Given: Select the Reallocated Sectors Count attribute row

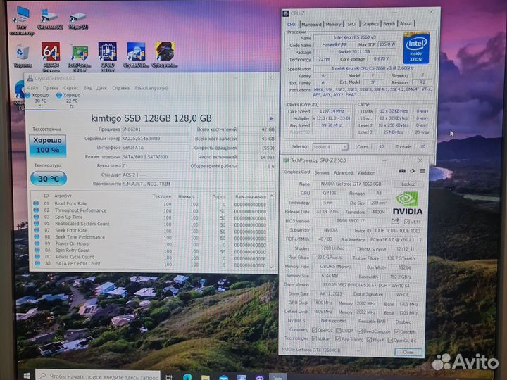Looking at the screenshot, I should (151, 224).
